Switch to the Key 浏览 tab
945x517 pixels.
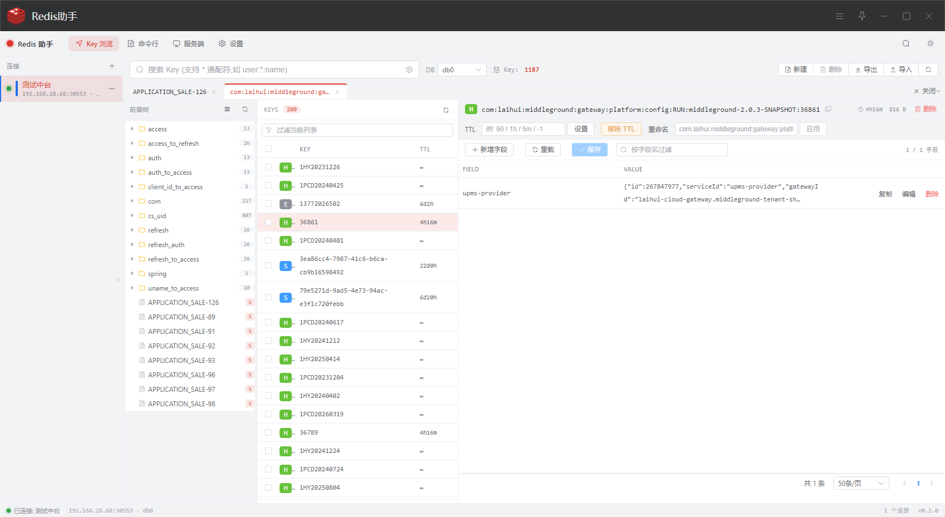click(x=94, y=43)
